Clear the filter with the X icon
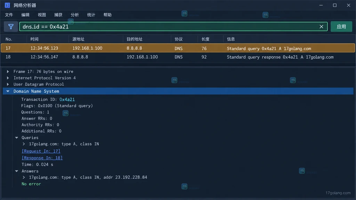356x200 pixels. click(321, 26)
